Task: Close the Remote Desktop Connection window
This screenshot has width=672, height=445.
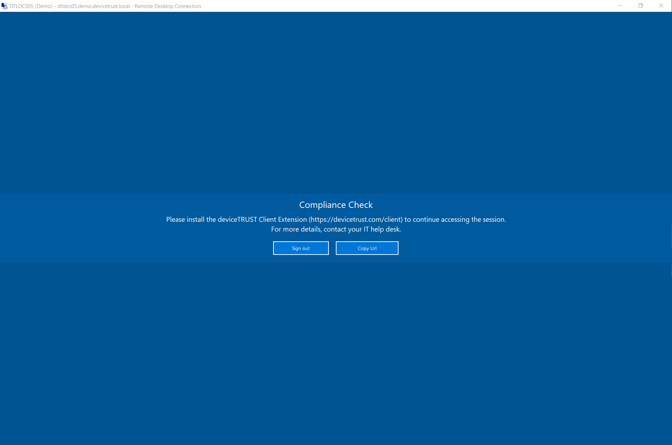Action: [x=661, y=6]
